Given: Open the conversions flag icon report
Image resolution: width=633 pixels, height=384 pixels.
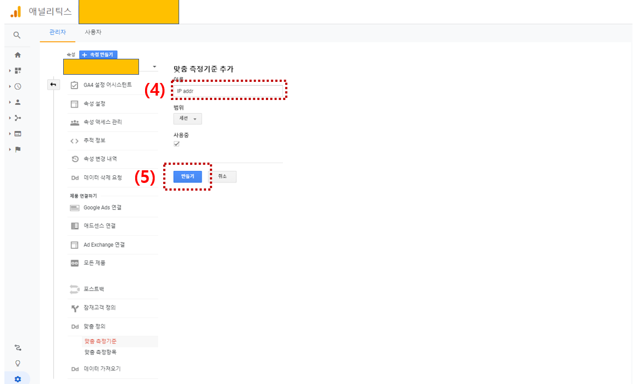Looking at the screenshot, I should (x=18, y=149).
